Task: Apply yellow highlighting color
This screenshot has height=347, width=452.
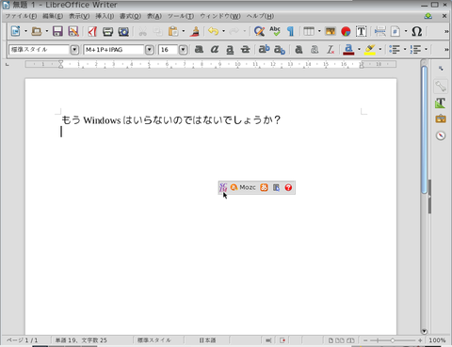Action: 370,49
